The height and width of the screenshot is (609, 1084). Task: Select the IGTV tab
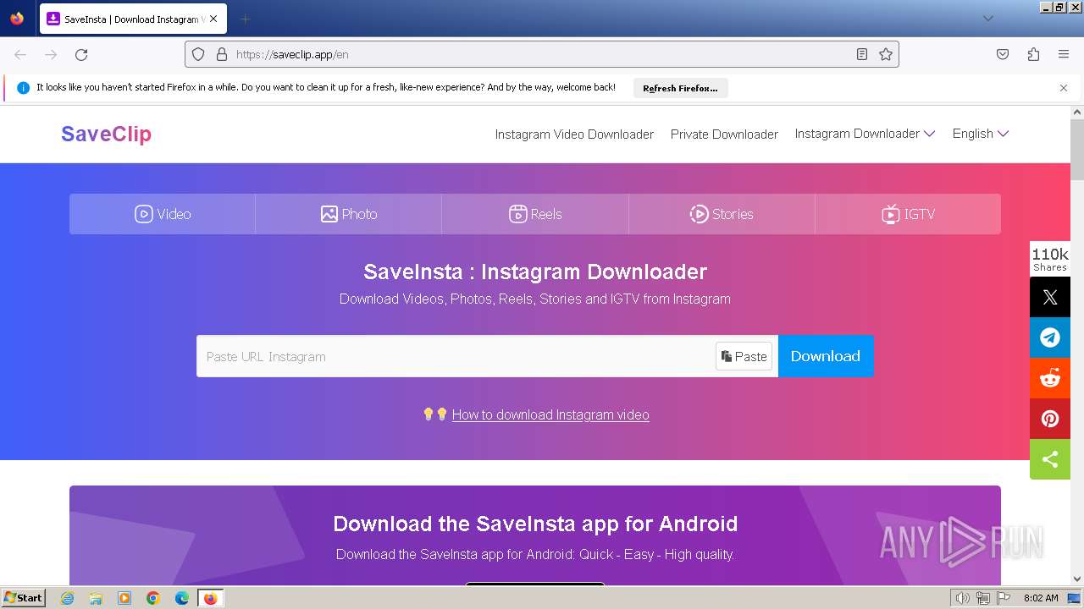908,214
